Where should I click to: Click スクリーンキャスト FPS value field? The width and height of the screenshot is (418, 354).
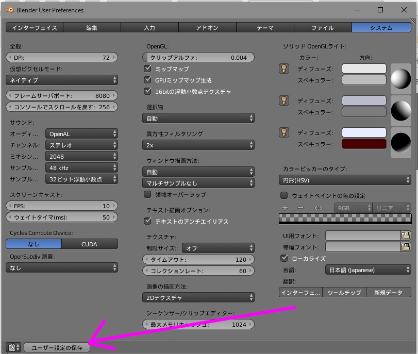pos(62,206)
